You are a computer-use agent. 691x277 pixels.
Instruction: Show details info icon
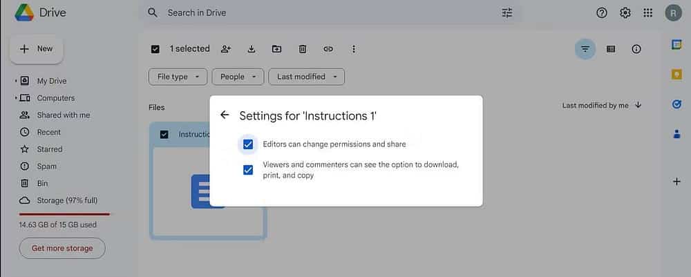[x=636, y=49]
